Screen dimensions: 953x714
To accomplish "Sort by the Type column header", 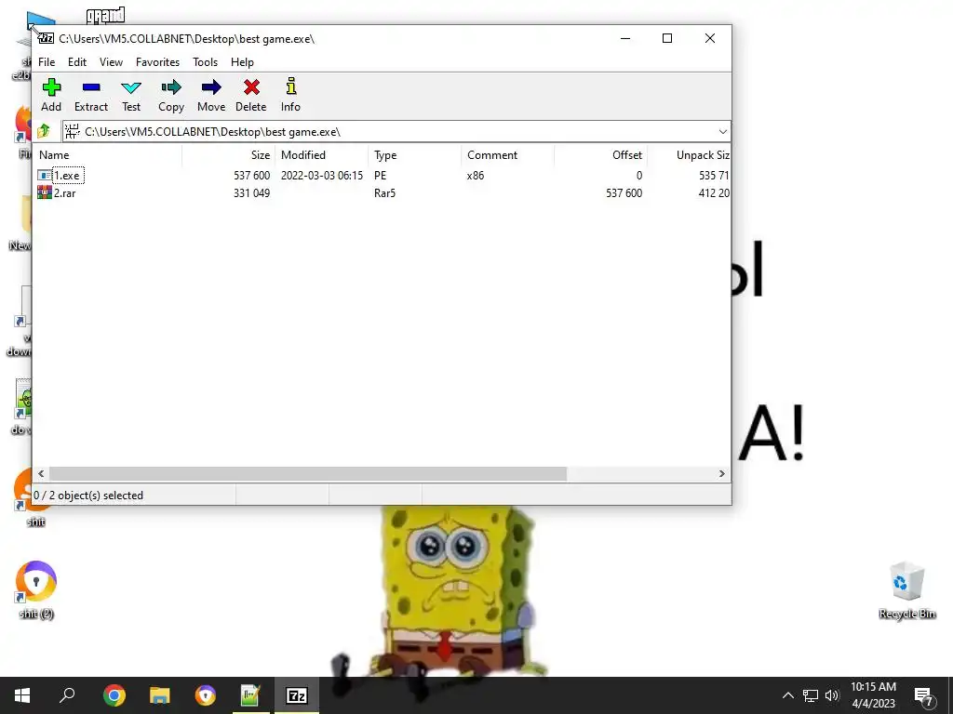I will pyautogui.click(x=414, y=155).
